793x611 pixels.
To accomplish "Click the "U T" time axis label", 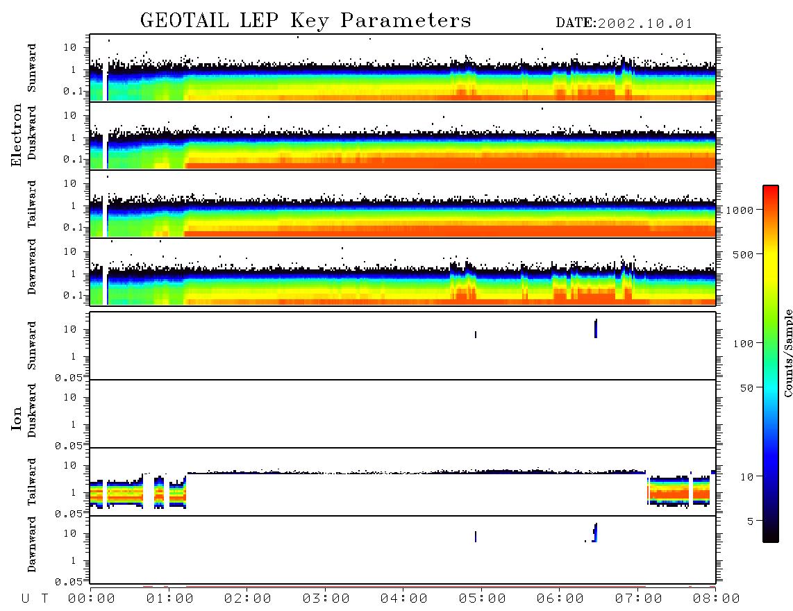I will [x=35, y=599].
